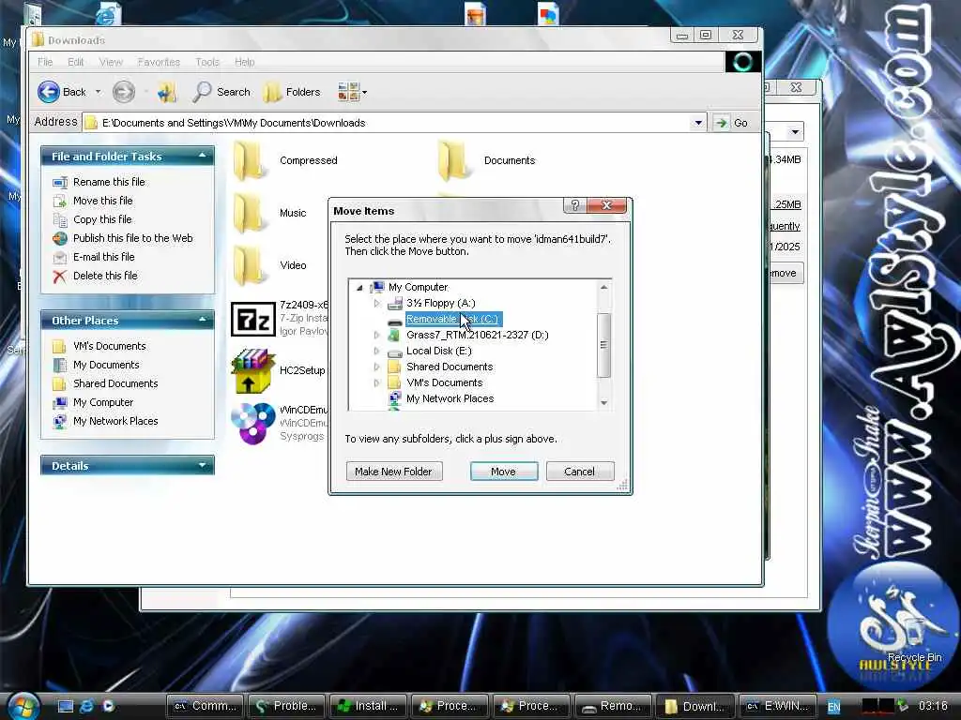Click the Move Items tree scrollbar thumb

tap(603, 345)
